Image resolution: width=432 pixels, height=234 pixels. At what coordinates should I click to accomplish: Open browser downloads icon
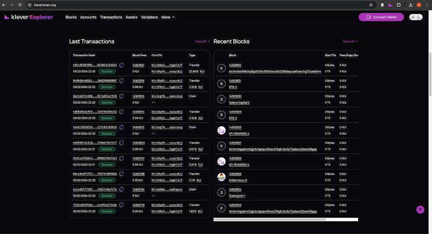click(410, 5)
